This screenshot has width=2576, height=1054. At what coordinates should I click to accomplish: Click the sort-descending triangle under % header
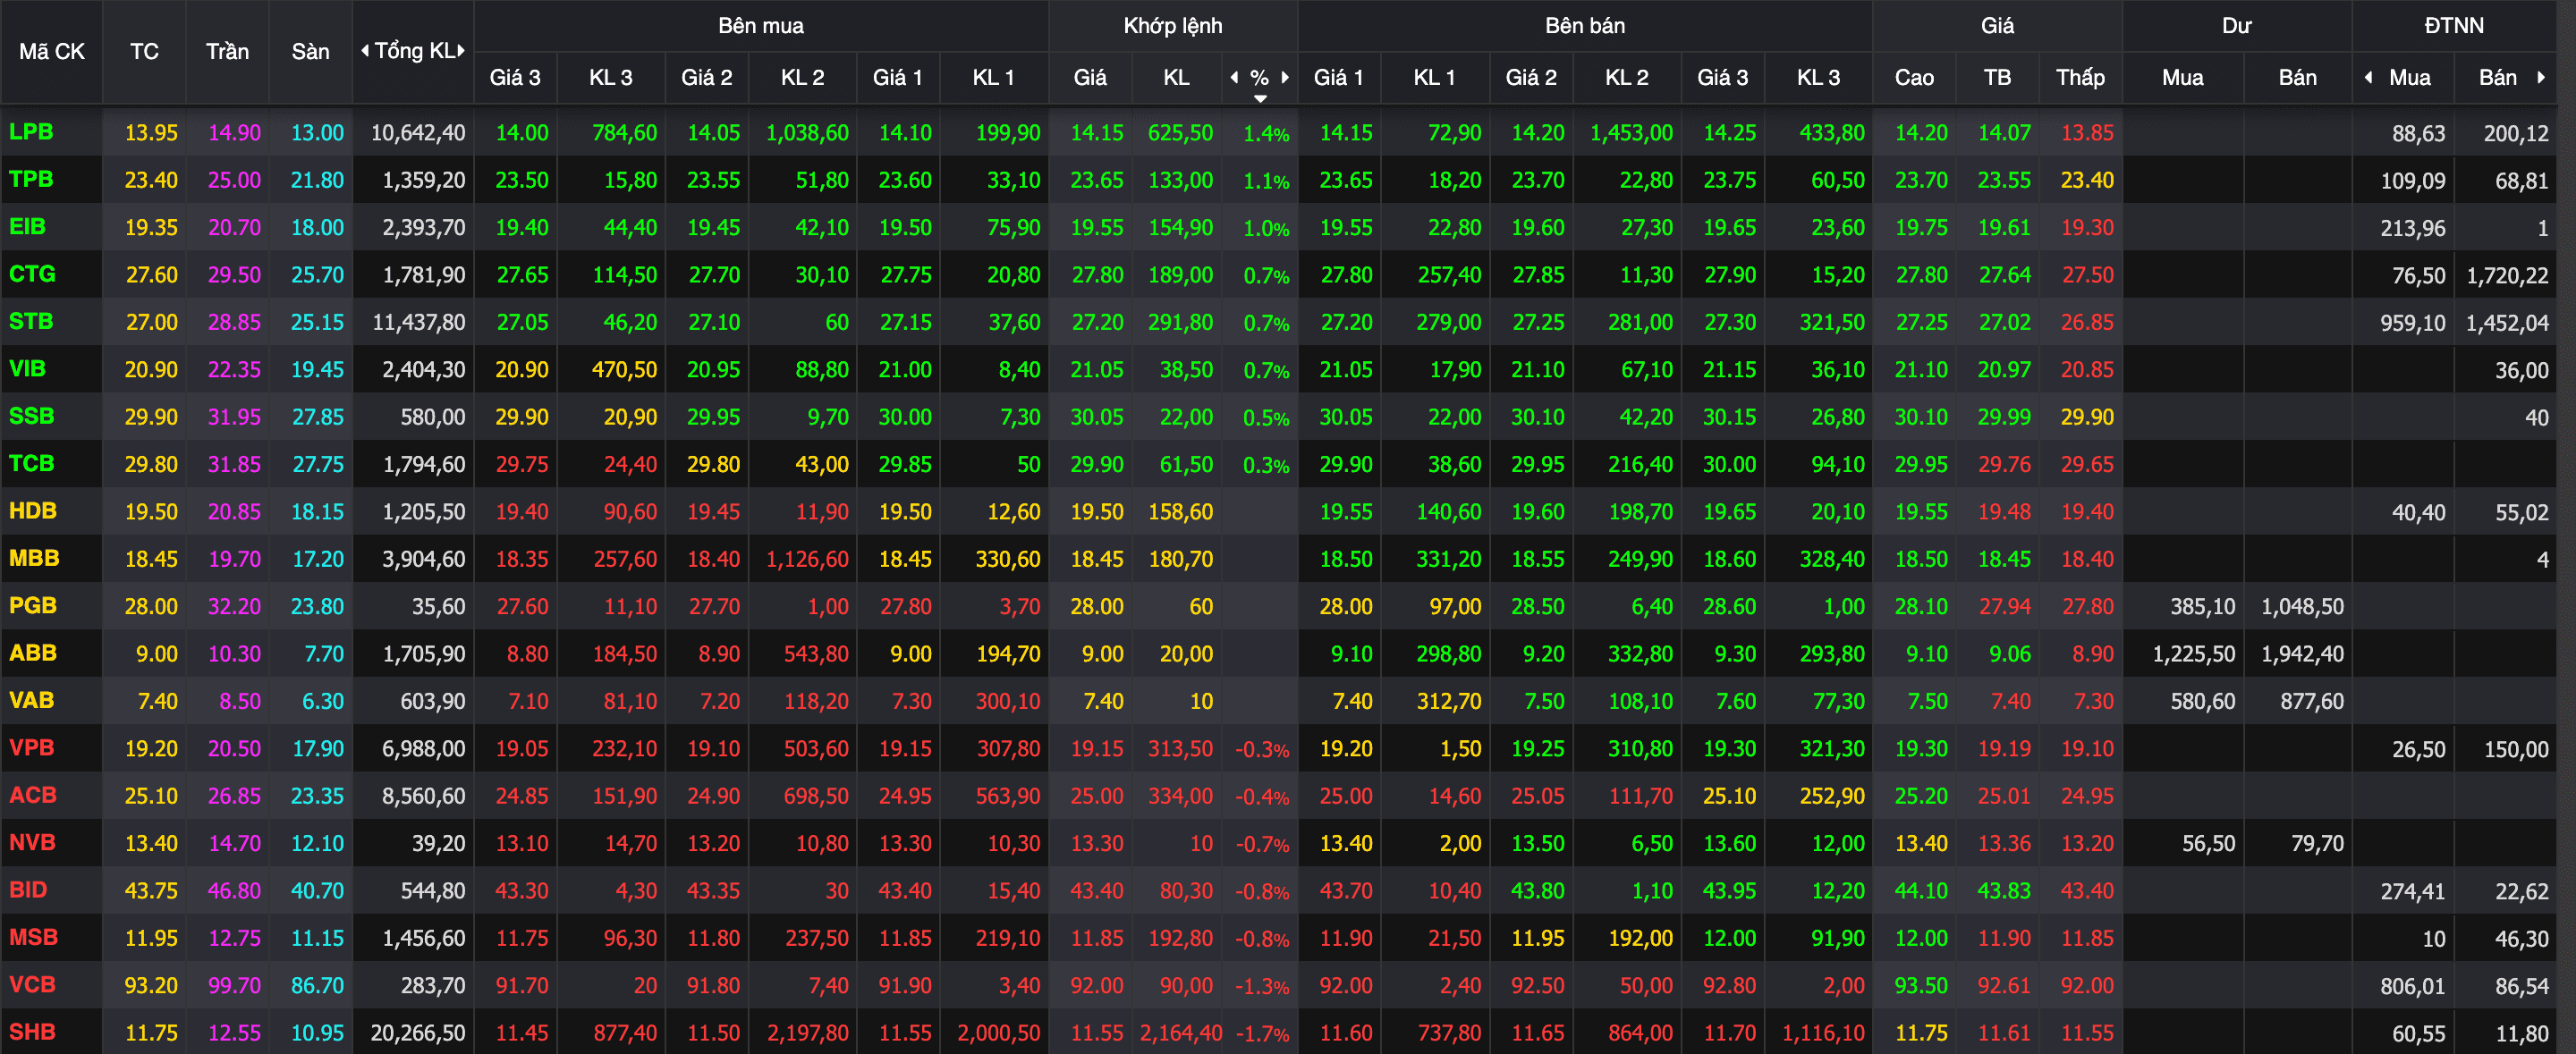tap(1260, 98)
